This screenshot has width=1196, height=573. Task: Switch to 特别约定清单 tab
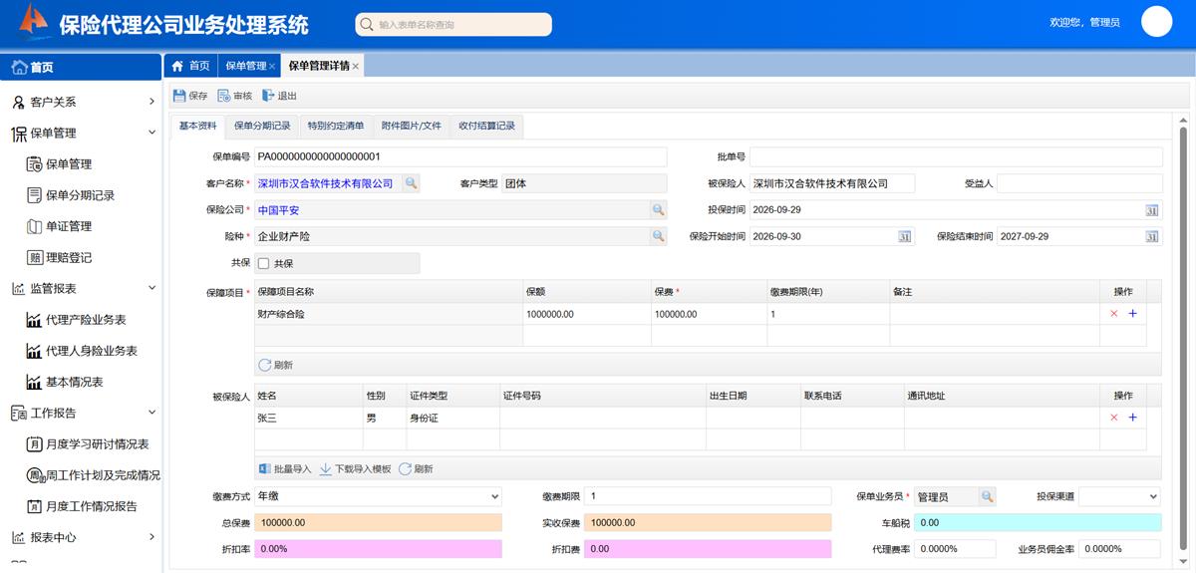point(336,126)
